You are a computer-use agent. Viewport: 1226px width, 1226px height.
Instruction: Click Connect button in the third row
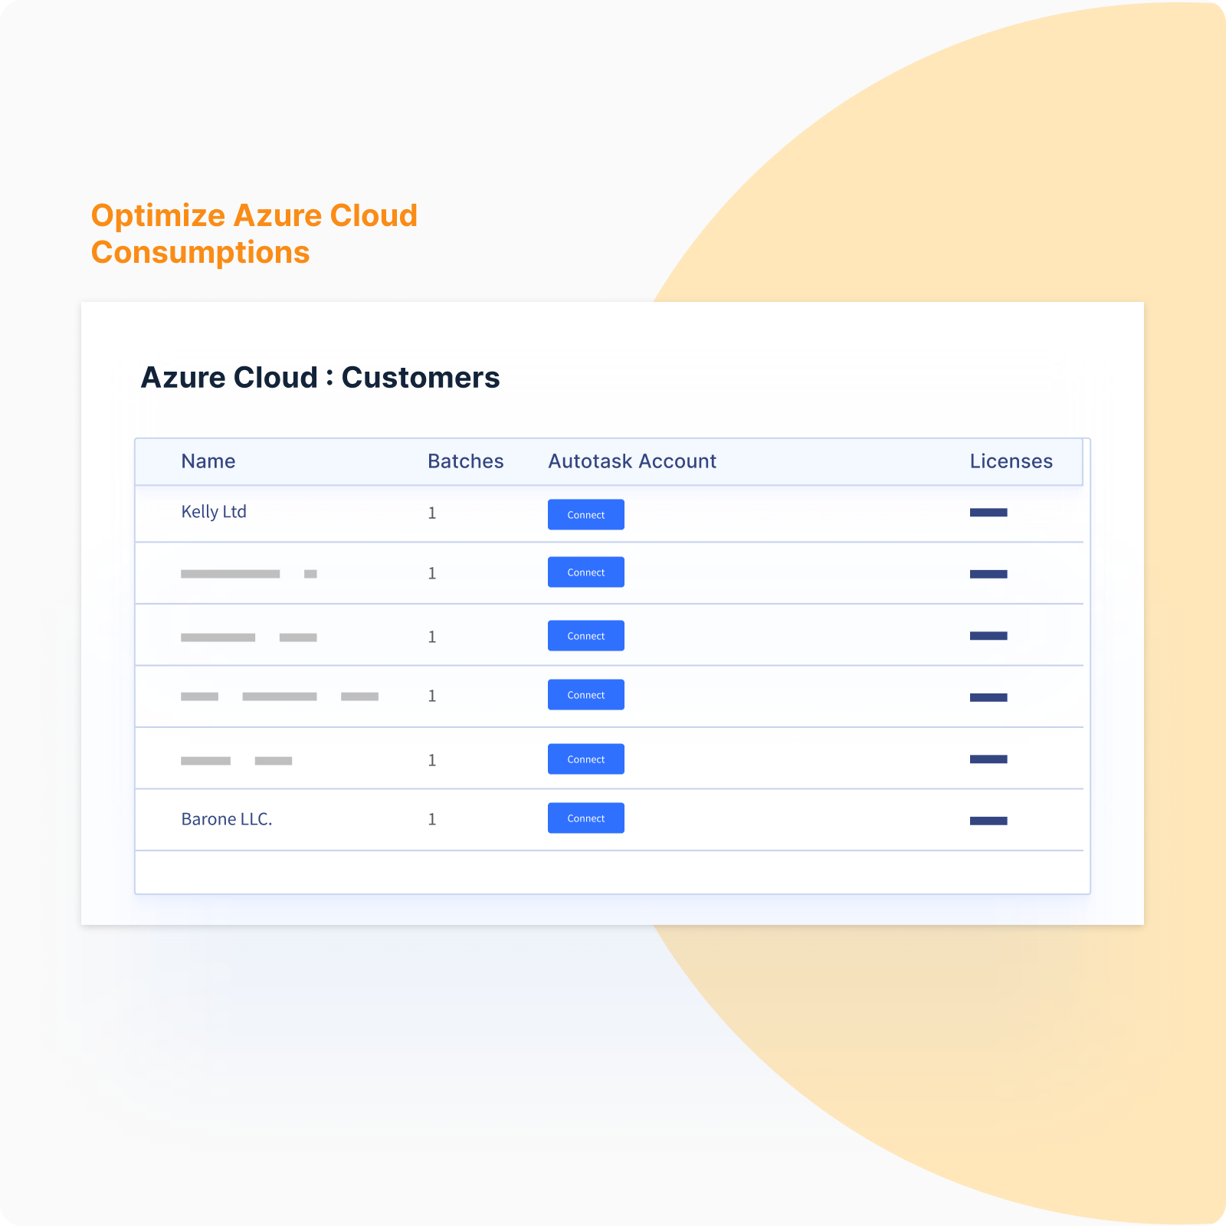point(585,635)
